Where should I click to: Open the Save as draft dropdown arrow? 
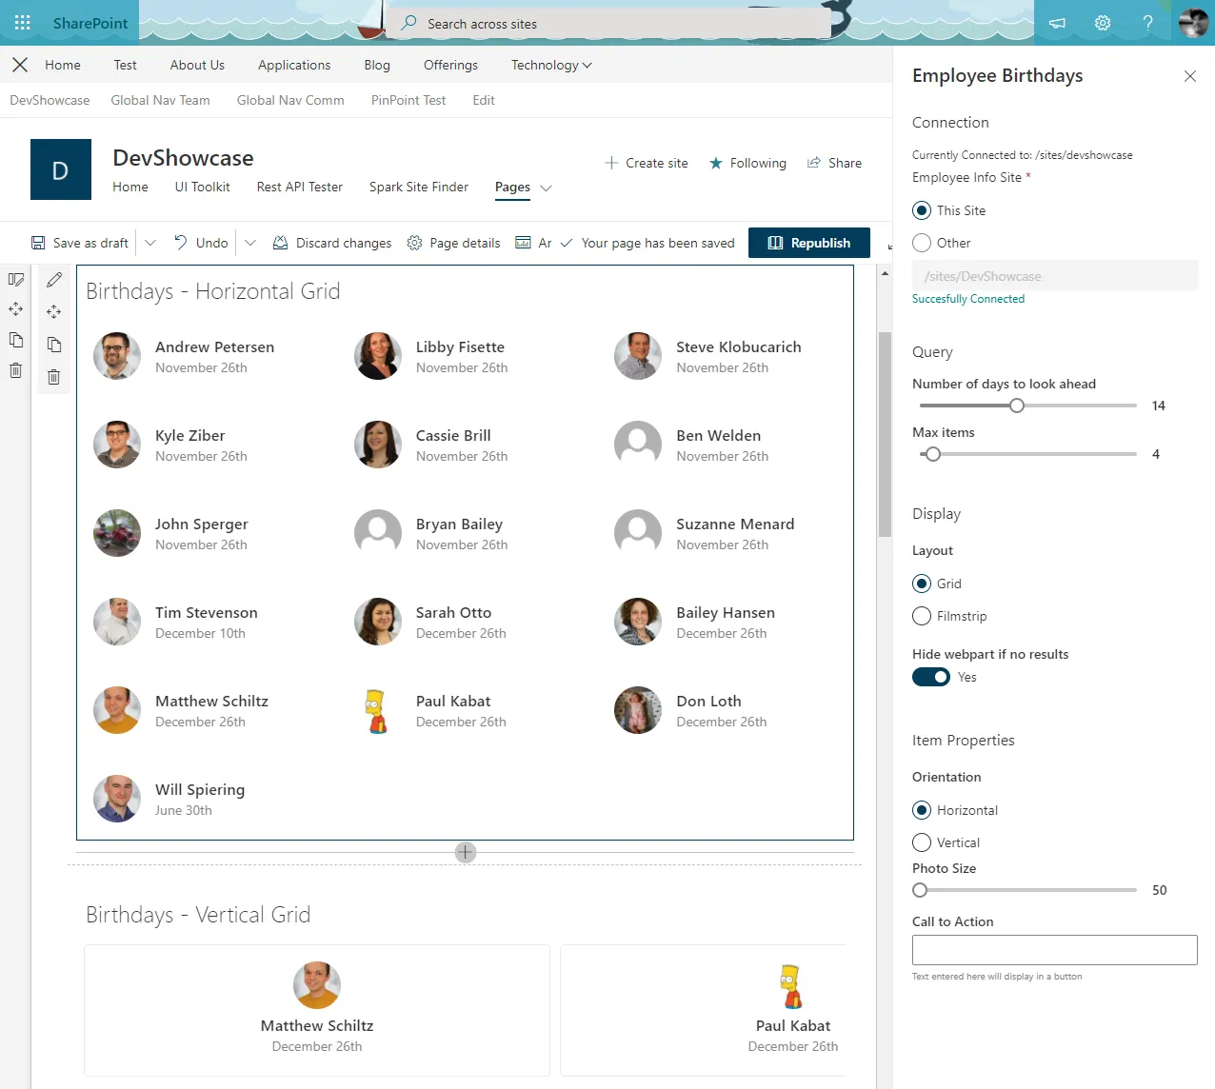150,243
